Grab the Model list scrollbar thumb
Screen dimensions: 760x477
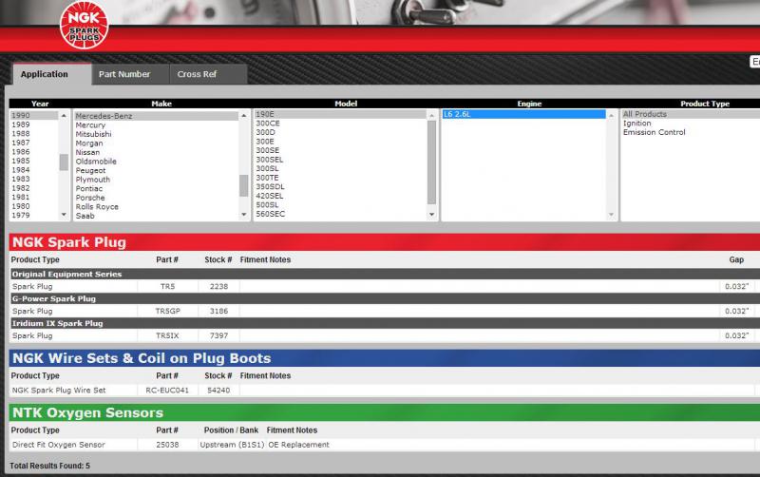point(432,162)
